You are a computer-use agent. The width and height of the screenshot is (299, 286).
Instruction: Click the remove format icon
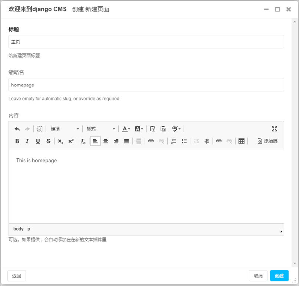pyautogui.click(x=83, y=141)
